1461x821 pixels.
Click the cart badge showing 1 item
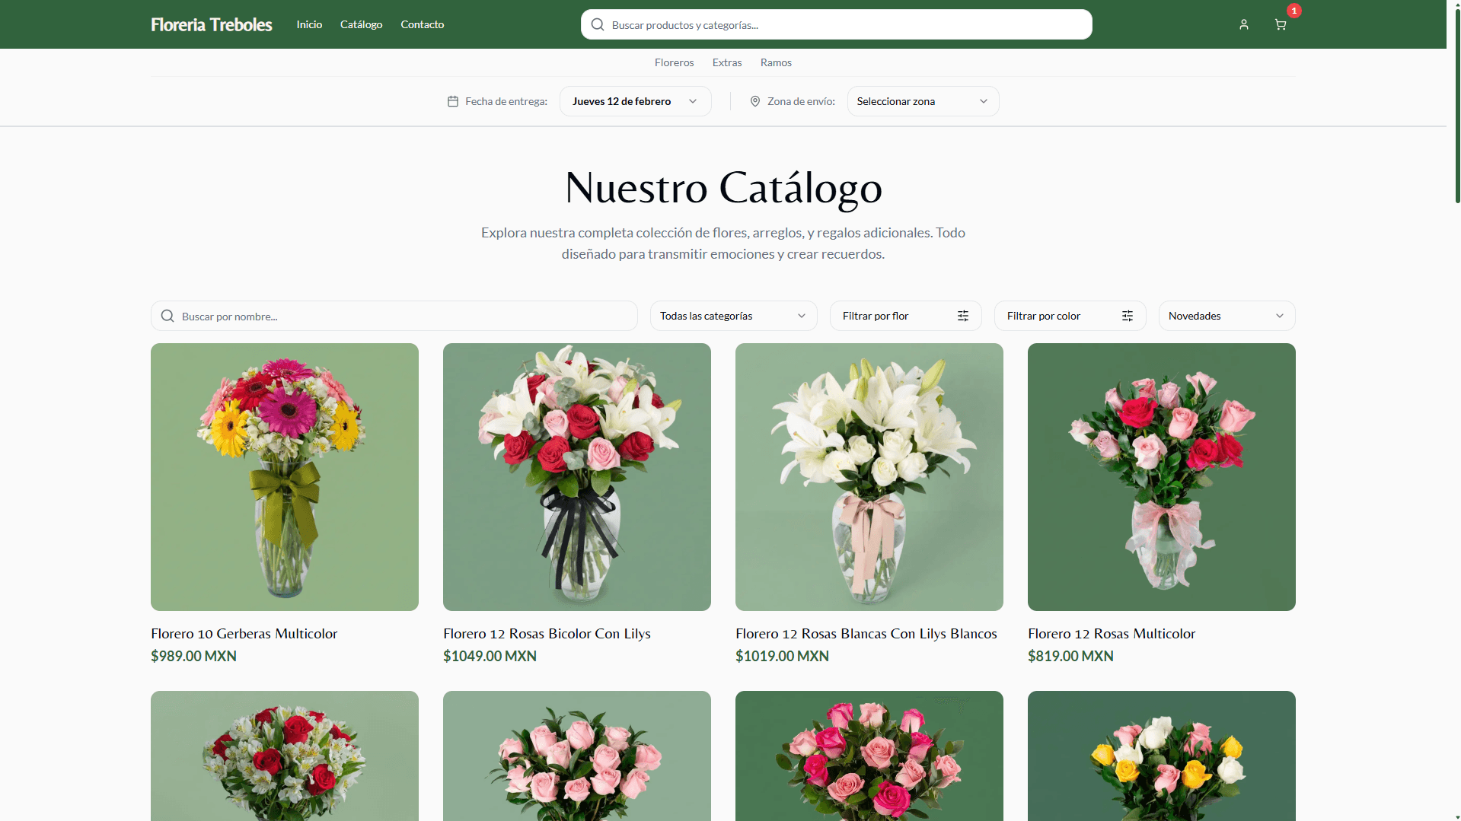click(x=1294, y=11)
